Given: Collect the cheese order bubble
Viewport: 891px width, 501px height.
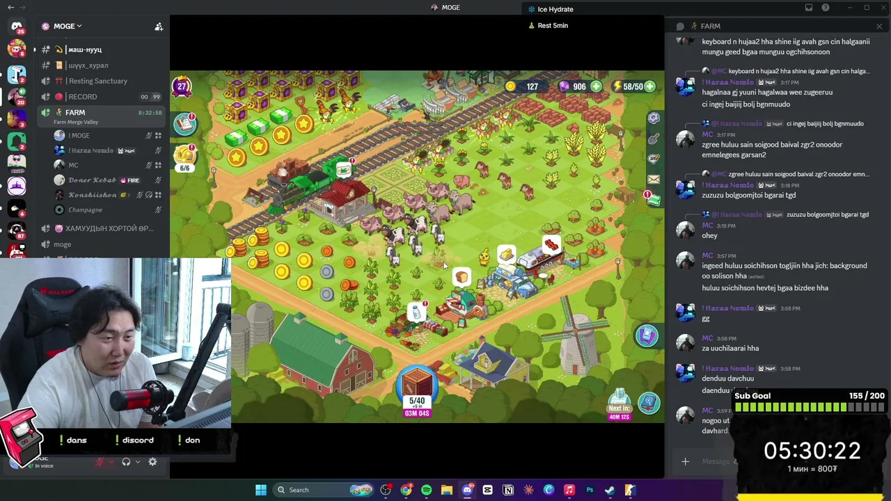Looking at the screenshot, I should (x=506, y=255).
